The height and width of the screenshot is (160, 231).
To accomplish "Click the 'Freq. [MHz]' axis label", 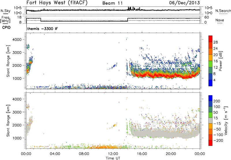I will (5, 20).
